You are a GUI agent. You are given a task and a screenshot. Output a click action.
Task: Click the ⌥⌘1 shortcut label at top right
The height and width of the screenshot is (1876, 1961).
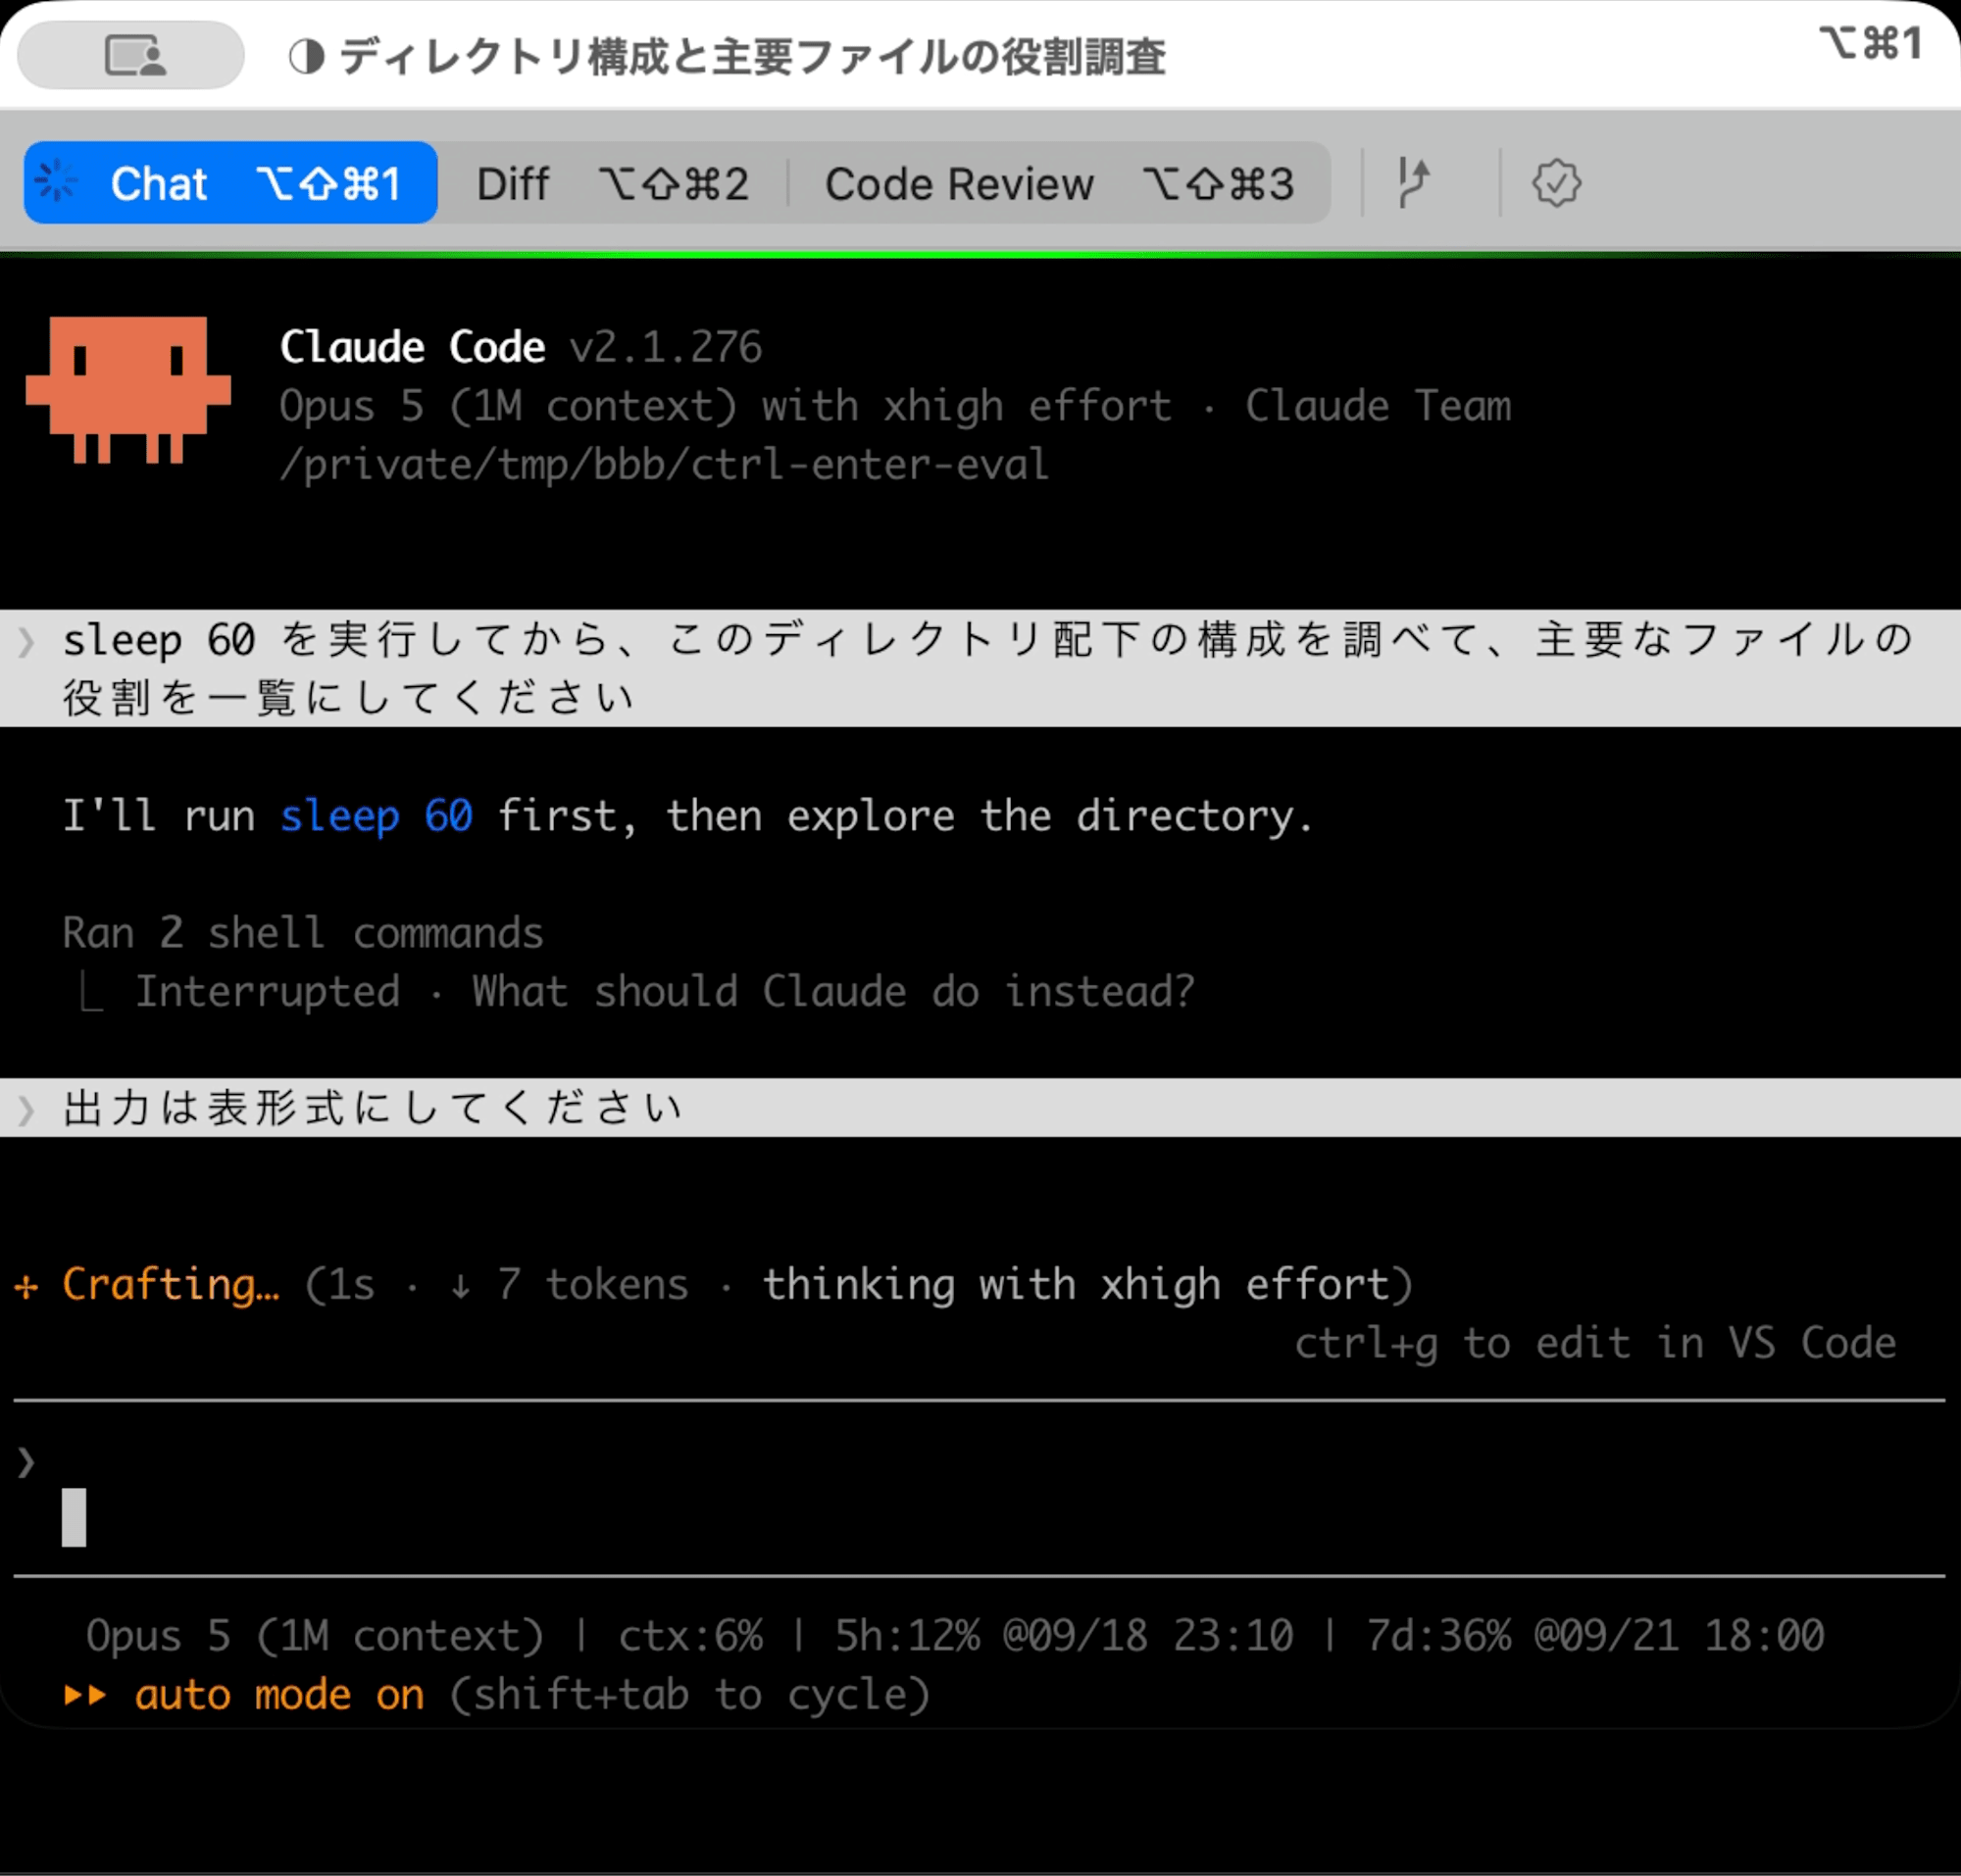tap(1871, 44)
